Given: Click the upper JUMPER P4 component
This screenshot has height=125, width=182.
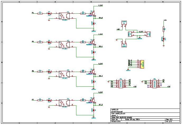Looking at the screenshot, I should [x=124, y=23].
